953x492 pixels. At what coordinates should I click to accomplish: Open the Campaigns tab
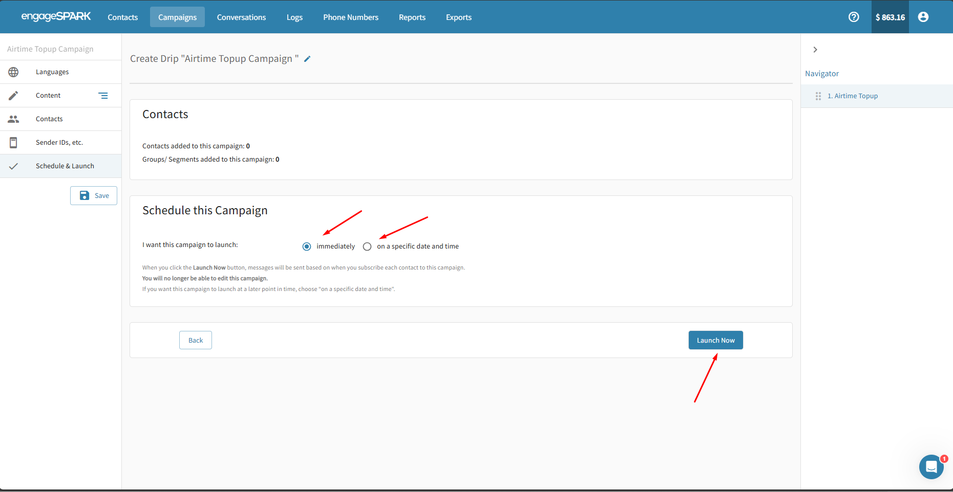pyautogui.click(x=177, y=17)
